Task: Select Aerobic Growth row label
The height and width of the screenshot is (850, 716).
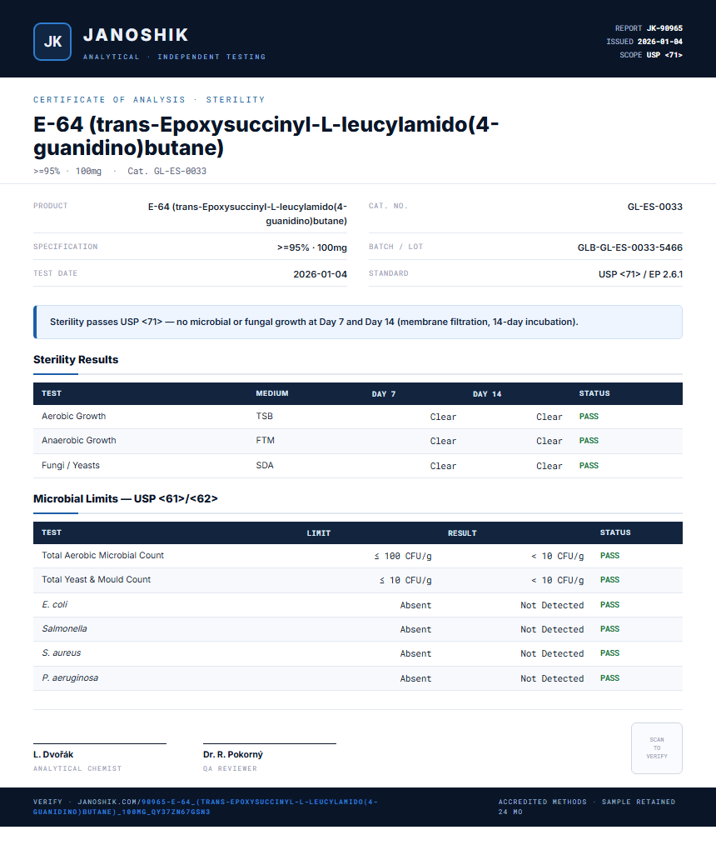Action: click(x=73, y=417)
